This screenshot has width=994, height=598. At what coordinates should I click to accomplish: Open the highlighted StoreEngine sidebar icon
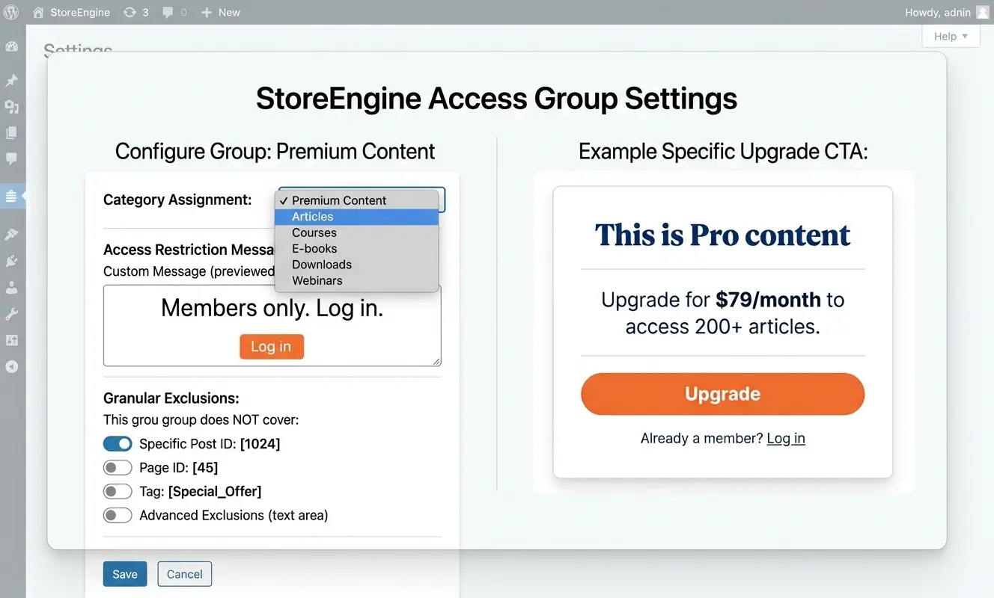11,196
